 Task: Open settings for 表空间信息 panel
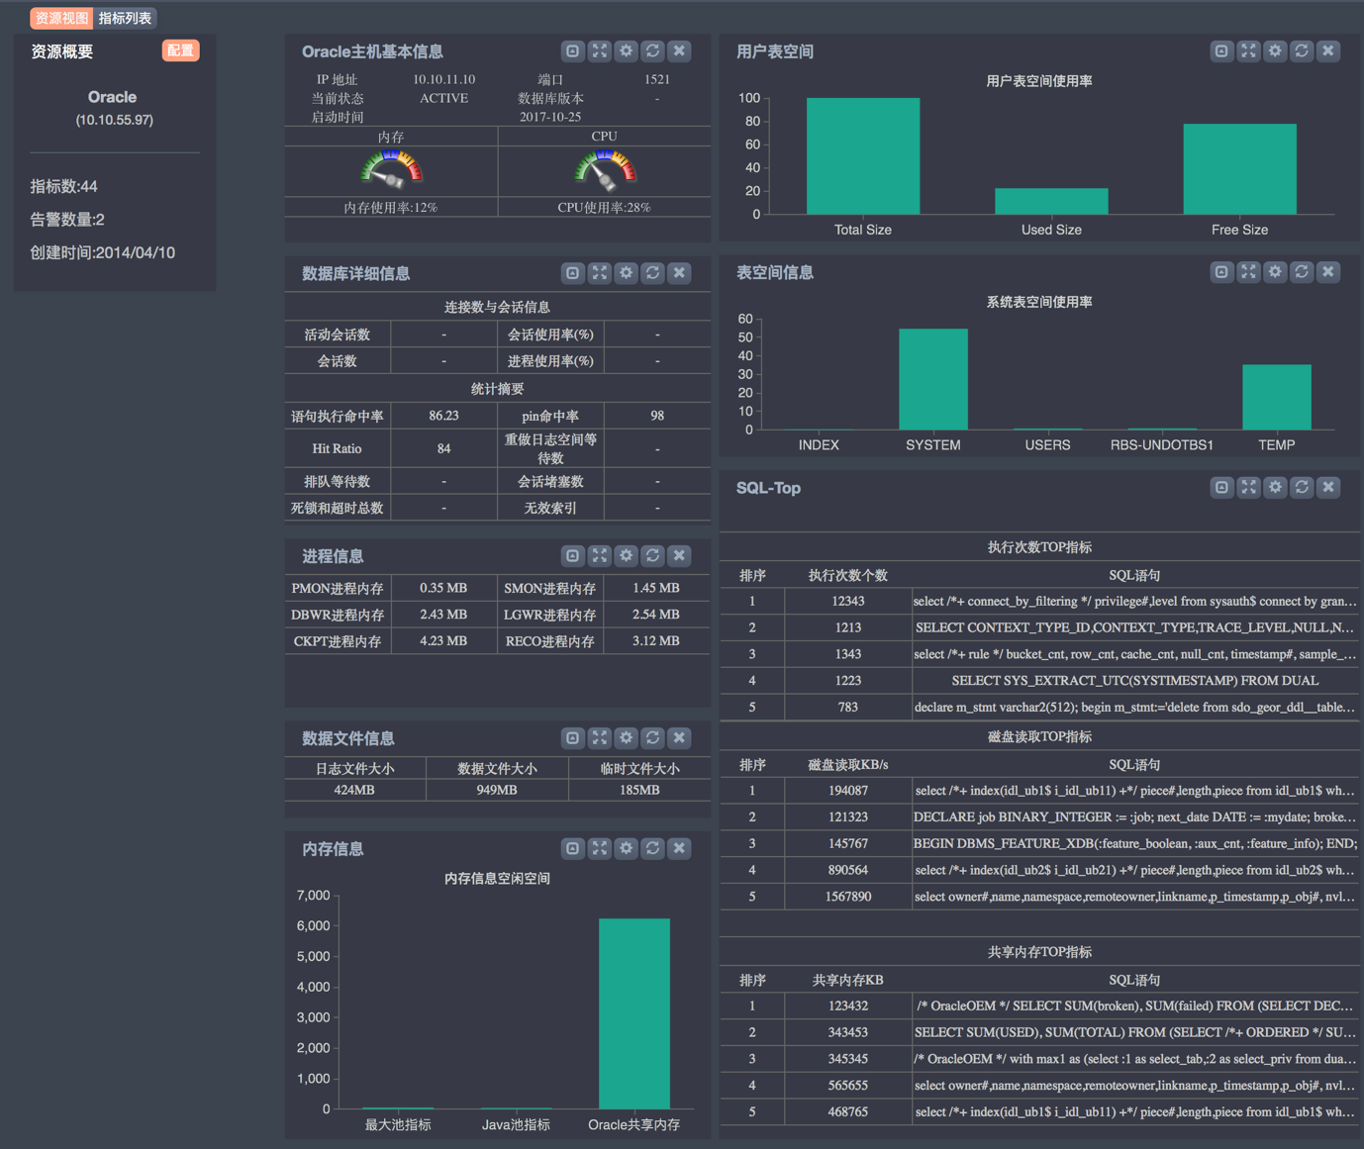[1275, 271]
